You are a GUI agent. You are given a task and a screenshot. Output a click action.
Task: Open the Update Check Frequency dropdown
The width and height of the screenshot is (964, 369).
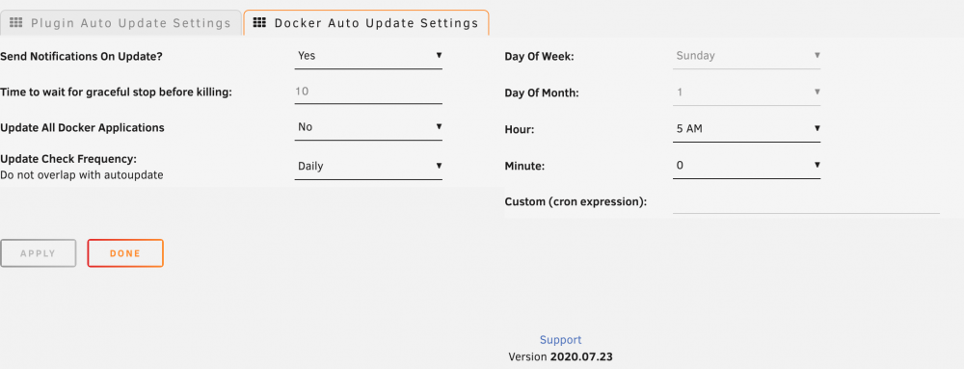[x=368, y=167]
